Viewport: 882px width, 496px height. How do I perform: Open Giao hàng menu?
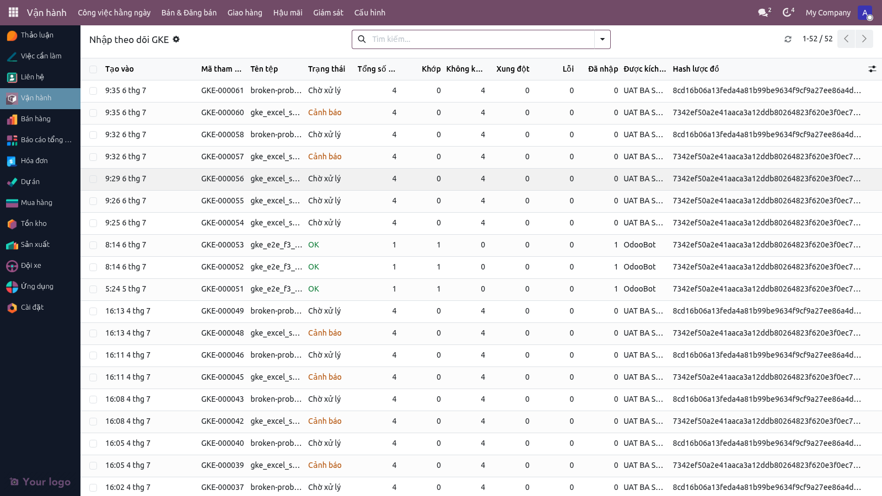[245, 12]
